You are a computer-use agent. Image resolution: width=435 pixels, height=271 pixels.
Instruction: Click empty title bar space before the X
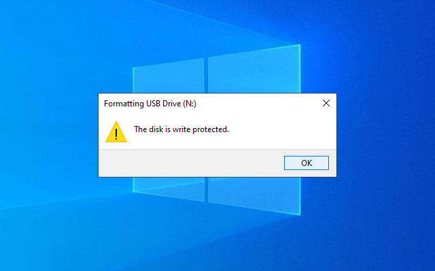coord(258,103)
